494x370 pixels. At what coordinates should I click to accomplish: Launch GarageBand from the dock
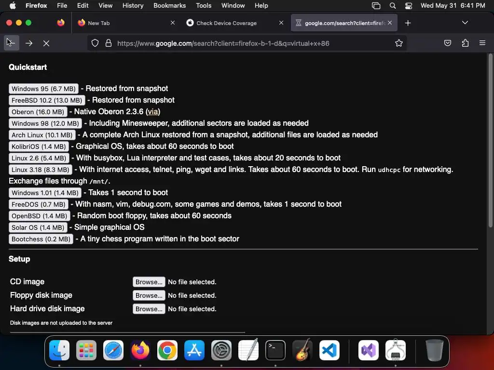[302, 350]
